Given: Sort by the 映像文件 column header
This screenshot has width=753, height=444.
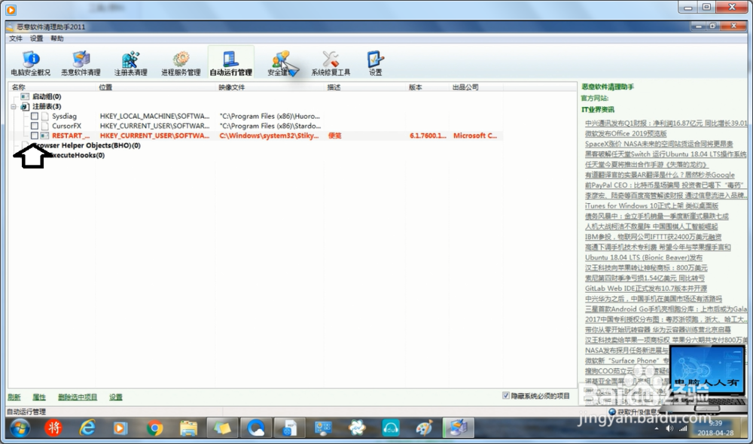Looking at the screenshot, I should click(270, 87).
